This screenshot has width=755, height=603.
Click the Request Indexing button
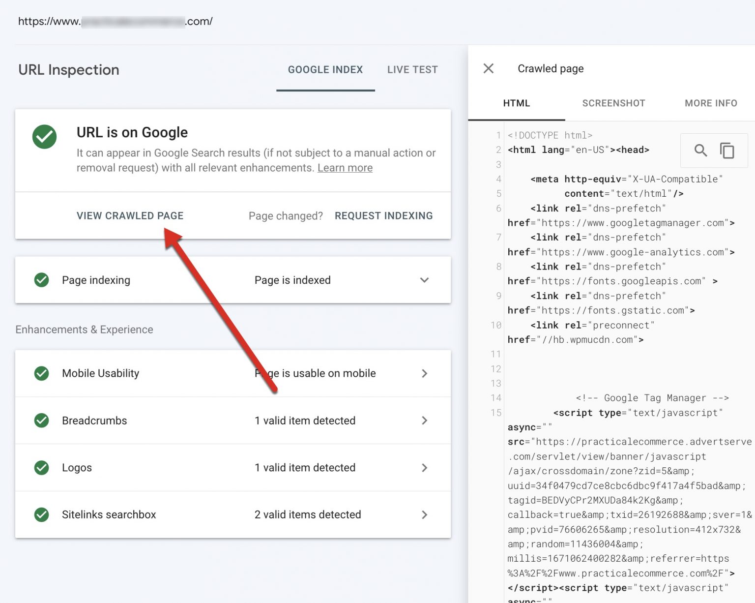(383, 216)
